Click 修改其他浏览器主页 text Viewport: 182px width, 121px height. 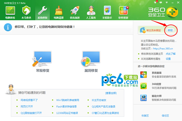click(152, 54)
